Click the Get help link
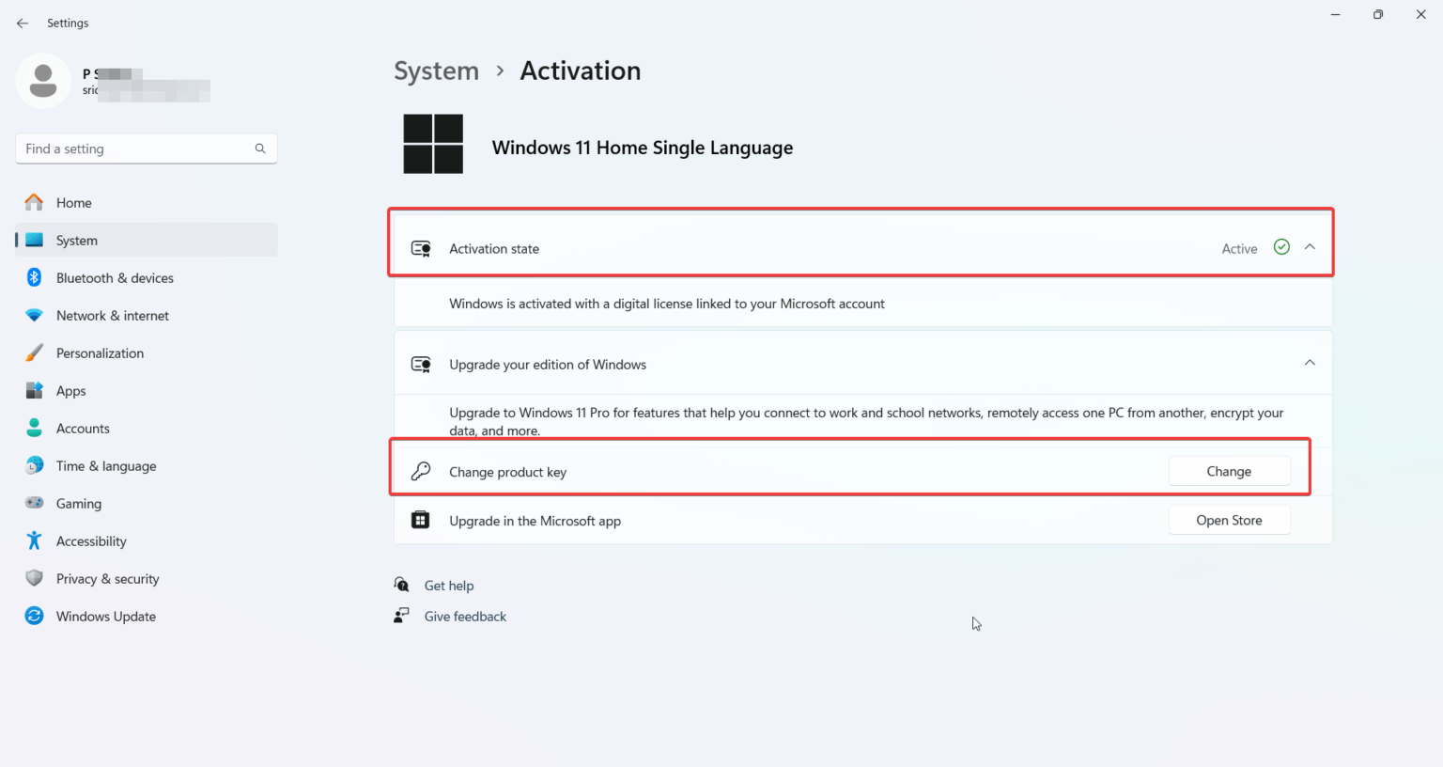Screen dimensions: 1443x767 click(449, 585)
